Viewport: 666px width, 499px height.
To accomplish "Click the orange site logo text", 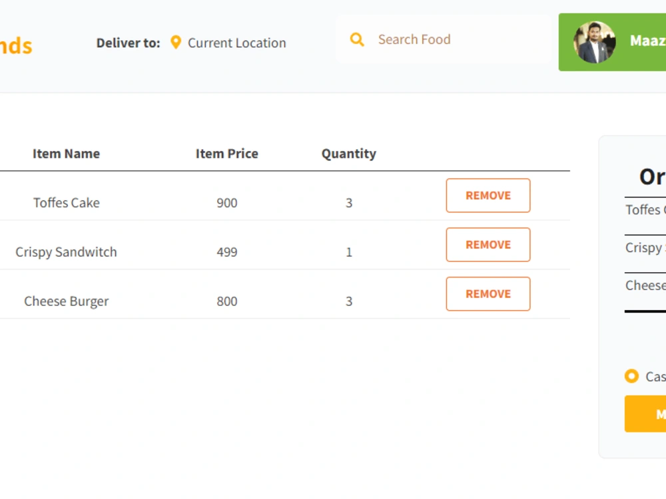I will (16, 45).
